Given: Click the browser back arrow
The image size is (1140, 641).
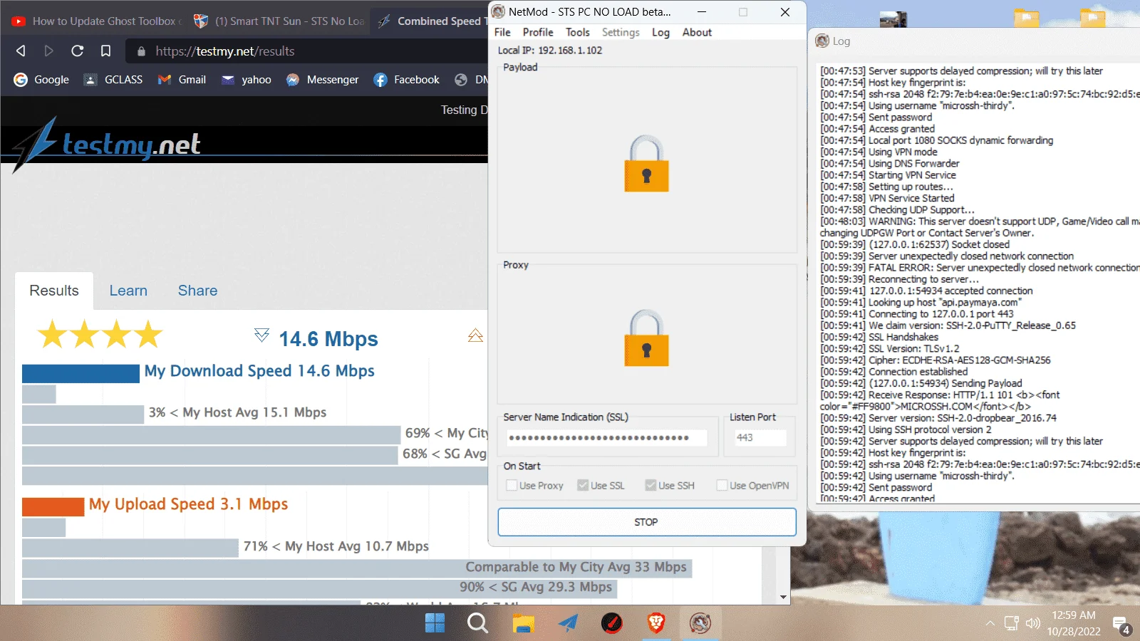Looking at the screenshot, I should (x=21, y=51).
